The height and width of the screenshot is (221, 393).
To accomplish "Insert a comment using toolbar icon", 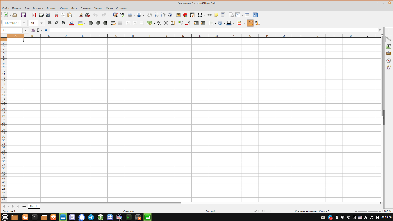I will pos(215,15).
